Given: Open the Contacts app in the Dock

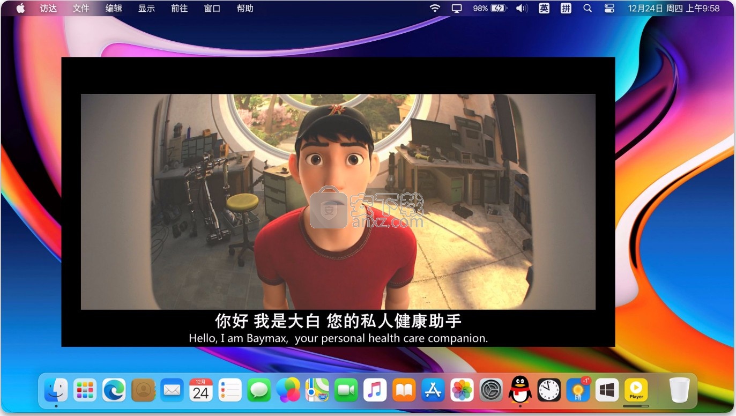Looking at the screenshot, I should point(143,390).
